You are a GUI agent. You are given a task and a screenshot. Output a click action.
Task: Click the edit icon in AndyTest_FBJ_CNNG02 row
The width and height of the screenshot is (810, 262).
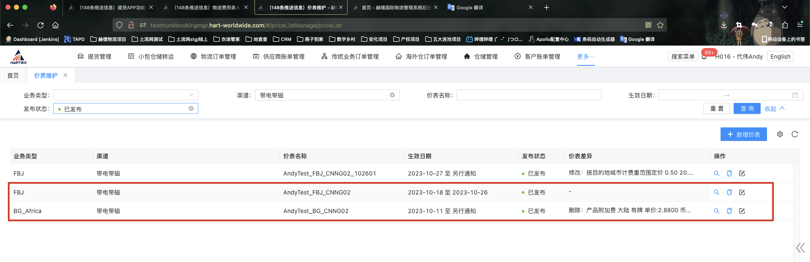(742, 192)
